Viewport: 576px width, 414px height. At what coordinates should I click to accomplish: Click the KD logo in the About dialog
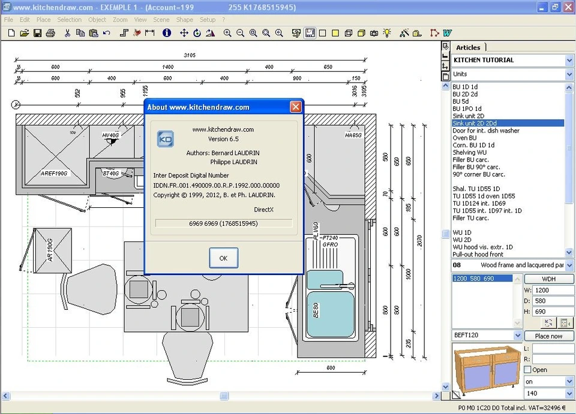(166, 139)
